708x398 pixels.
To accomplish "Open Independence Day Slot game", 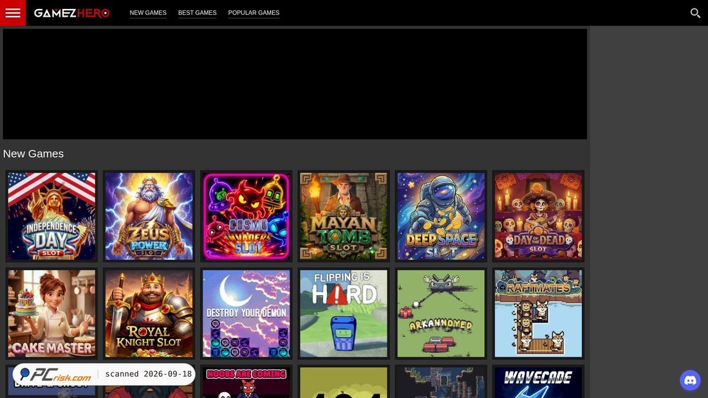I will (51, 216).
